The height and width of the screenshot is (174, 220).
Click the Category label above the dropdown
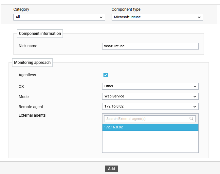point(21,9)
